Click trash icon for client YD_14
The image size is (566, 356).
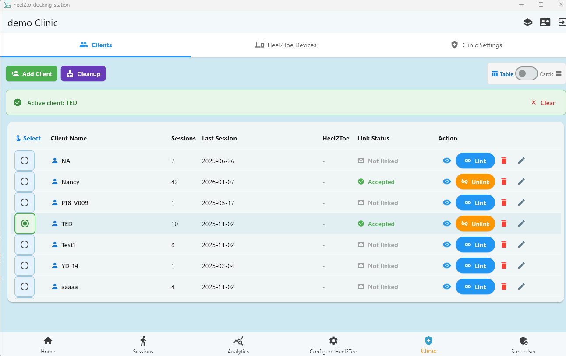[x=504, y=265]
